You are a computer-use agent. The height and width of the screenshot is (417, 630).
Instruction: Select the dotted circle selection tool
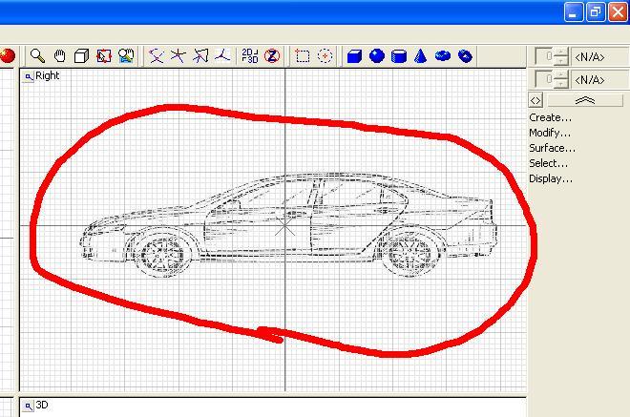325,56
